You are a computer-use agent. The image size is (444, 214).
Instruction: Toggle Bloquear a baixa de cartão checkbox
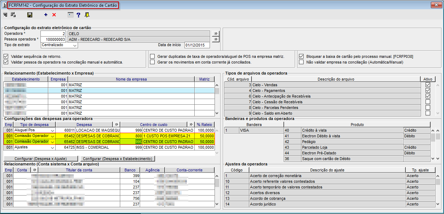pyautogui.click(x=301, y=56)
